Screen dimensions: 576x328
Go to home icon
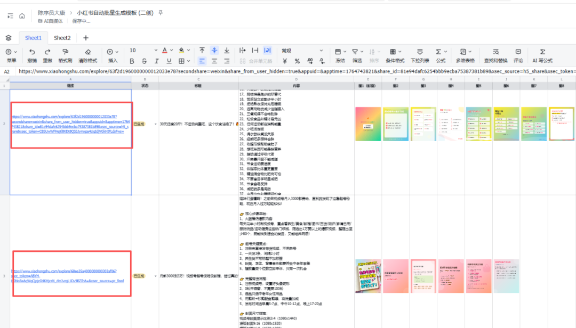coord(22,16)
